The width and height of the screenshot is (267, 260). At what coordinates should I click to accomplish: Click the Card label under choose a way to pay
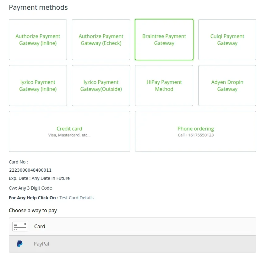click(40, 226)
